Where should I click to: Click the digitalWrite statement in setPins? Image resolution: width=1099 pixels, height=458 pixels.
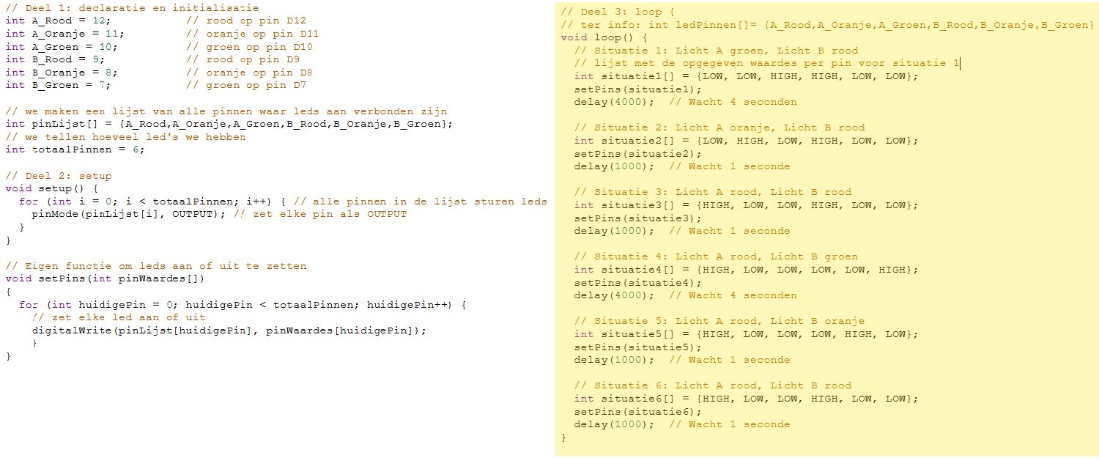pos(229,330)
